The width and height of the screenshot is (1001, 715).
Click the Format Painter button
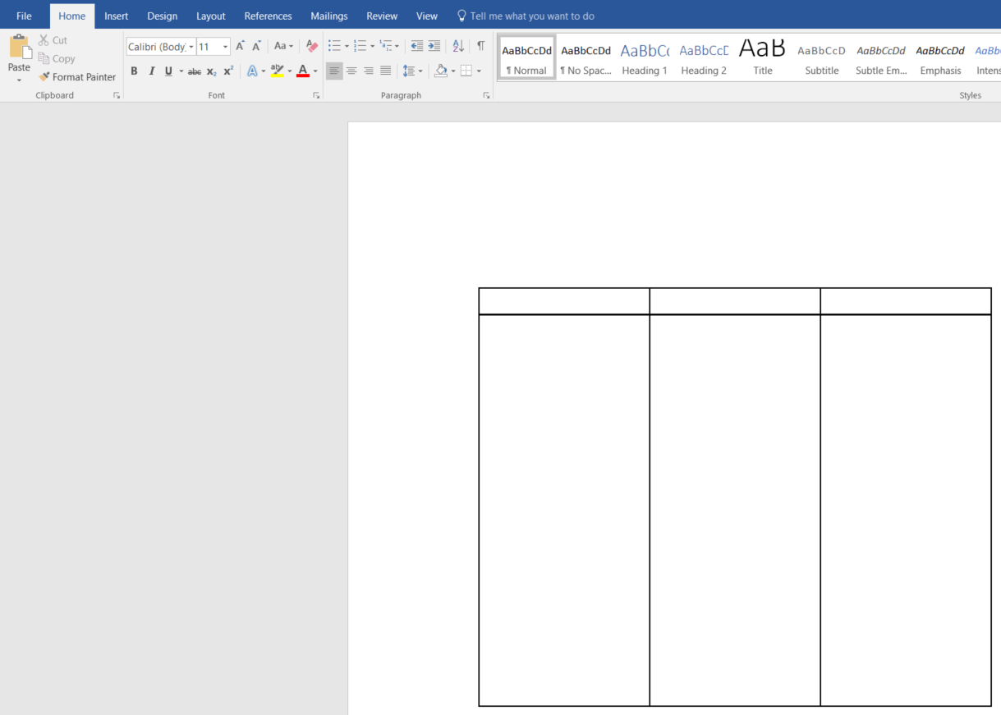[x=77, y=77]
